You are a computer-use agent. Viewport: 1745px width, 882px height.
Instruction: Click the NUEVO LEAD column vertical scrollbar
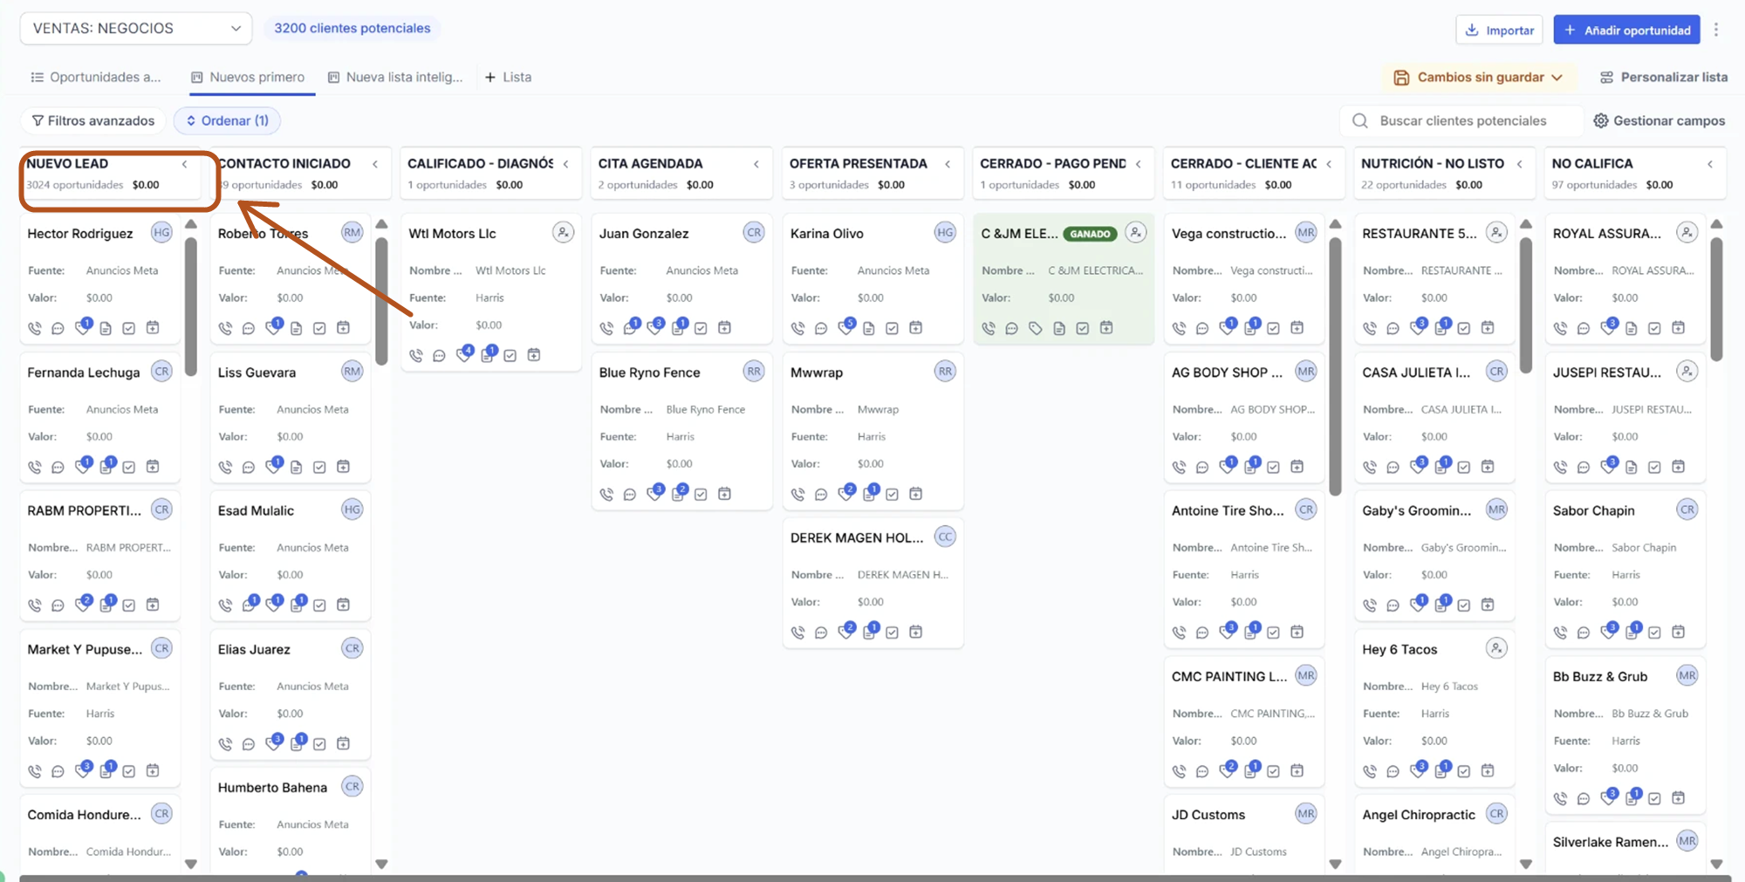(x=190, y=305)
